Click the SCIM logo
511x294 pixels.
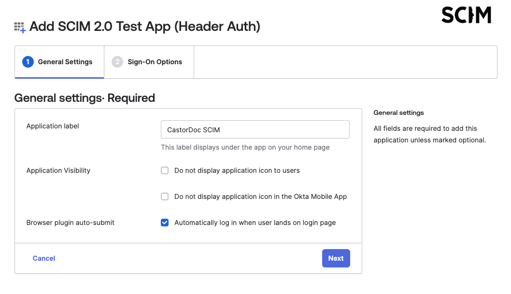pos(466,15)
